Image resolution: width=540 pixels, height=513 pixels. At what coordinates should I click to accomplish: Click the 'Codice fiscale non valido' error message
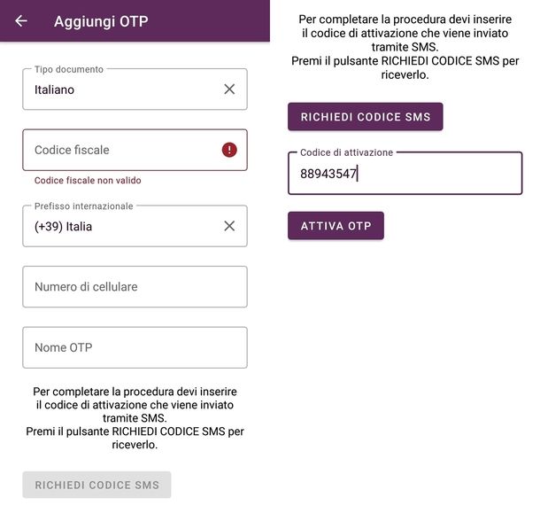(88, 181)
